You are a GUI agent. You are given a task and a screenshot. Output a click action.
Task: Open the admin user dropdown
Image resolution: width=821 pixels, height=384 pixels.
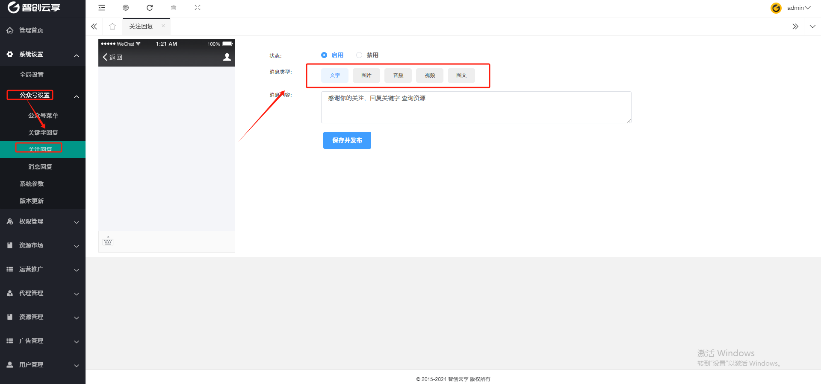tap(798, 8)
